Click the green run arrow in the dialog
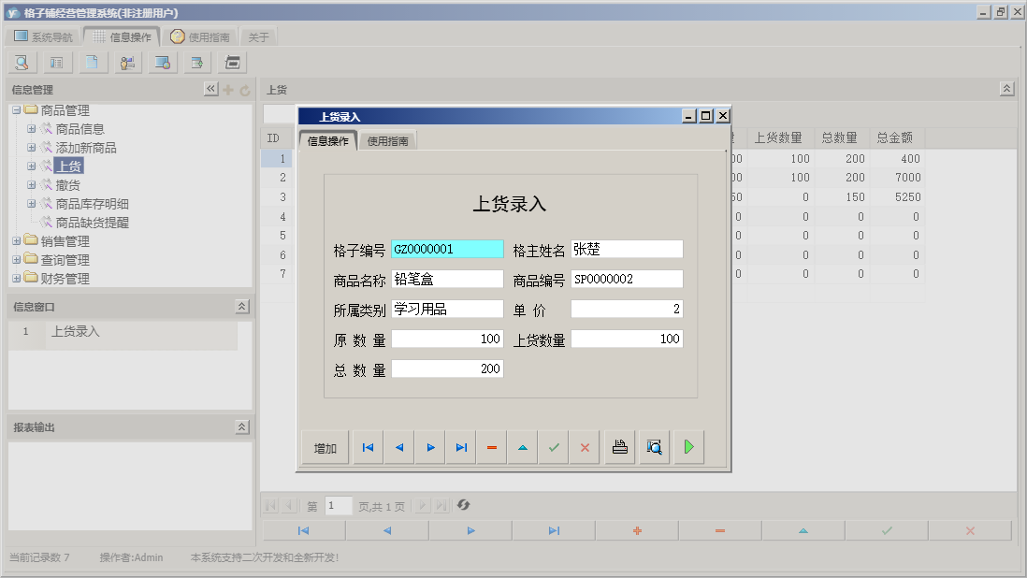This screenshot has width=1027, height=578. point(688,446)
